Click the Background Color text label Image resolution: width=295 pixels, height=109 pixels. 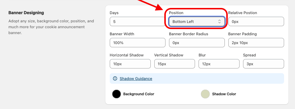(x=139, y=94)
